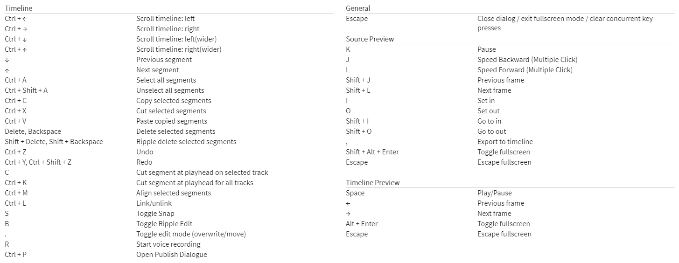
Task: Select the Ctrl + K shortcut entry
Action: point(16,183)
